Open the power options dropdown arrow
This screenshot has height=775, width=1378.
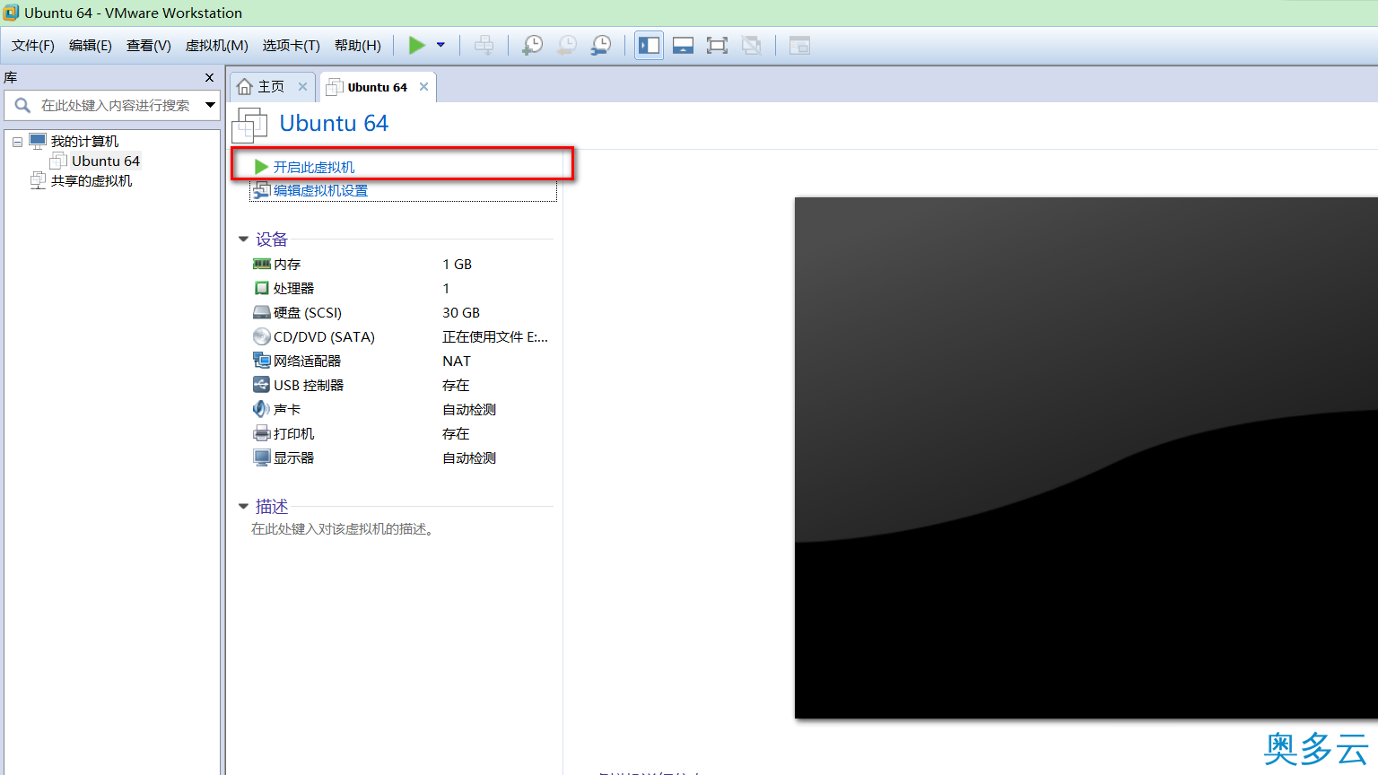440,45
